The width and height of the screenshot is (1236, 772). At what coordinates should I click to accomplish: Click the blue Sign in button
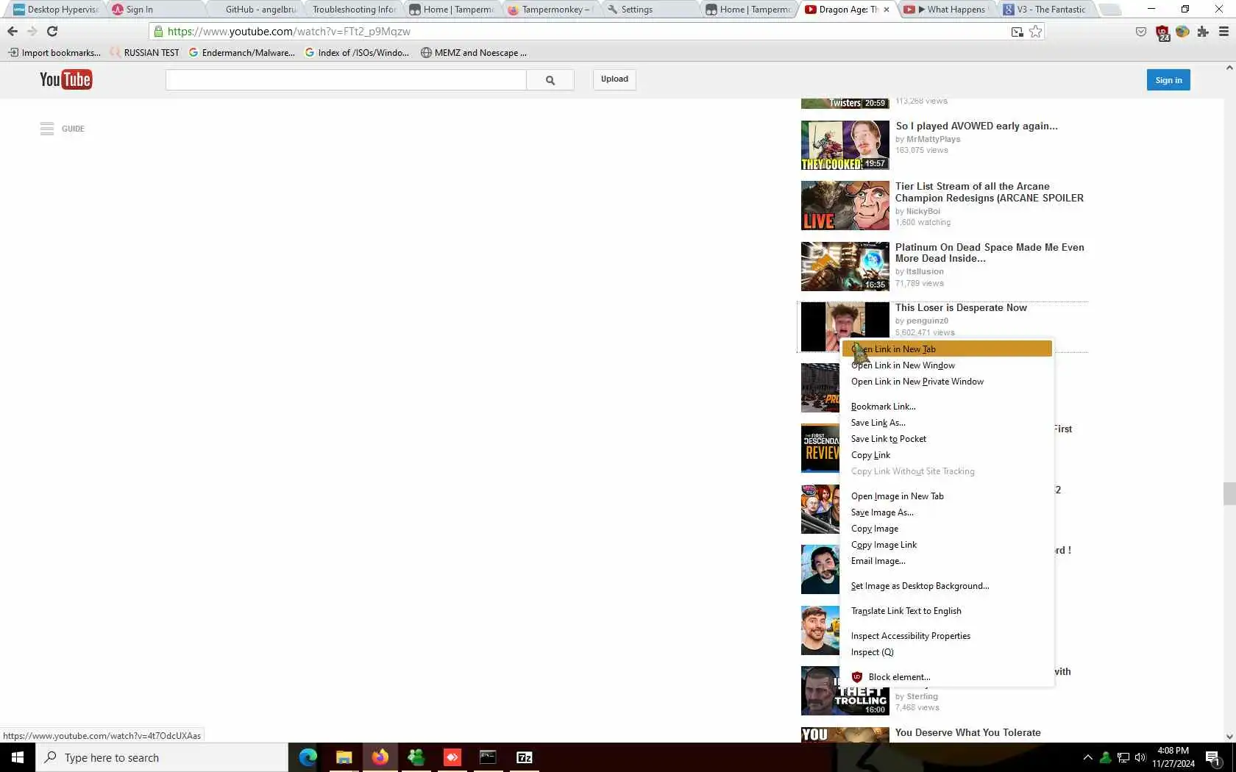pyautogui.click(x=1168, y=80)
